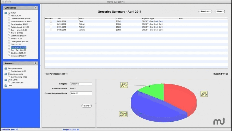Click the Cash folder icon
232x131 pixels.
6,86
